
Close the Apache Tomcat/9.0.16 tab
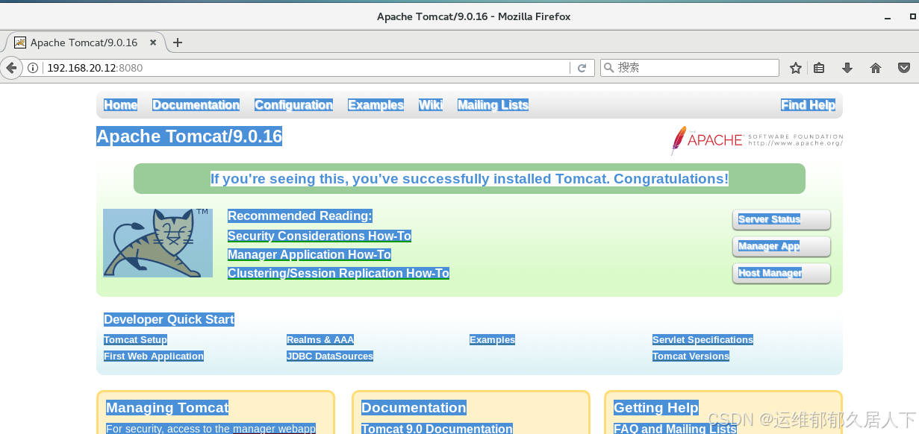coord(153,43)
